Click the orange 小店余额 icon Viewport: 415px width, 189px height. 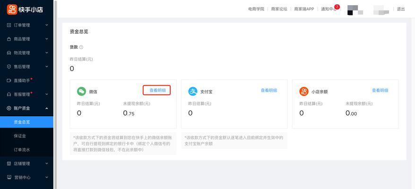[x=304, y=92]
